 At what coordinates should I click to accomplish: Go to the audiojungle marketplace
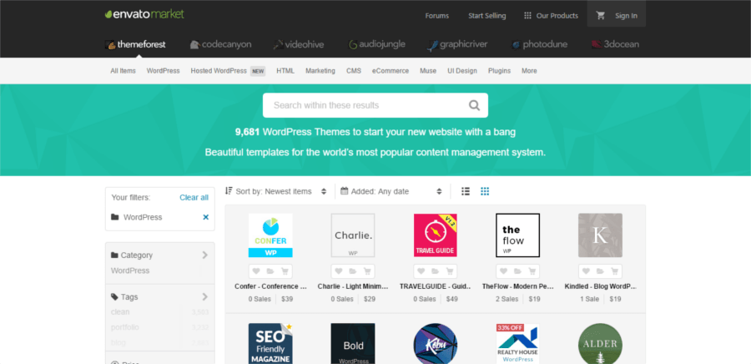tap(376, 44)
